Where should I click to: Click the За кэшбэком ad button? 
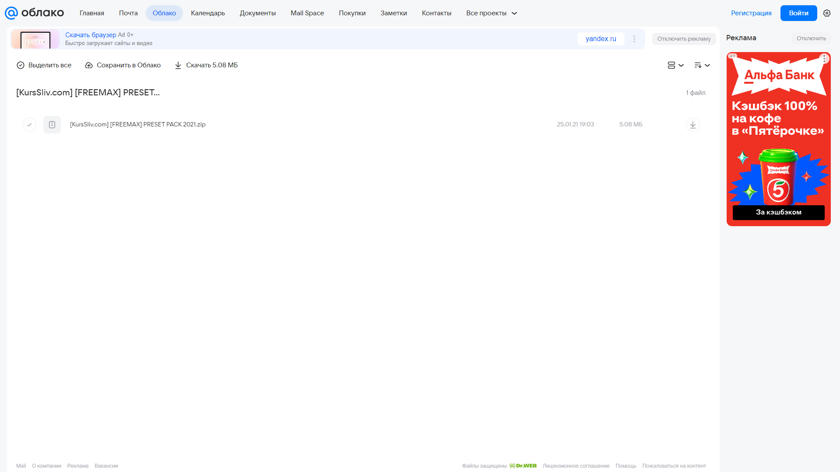click(x=778, y=212)
